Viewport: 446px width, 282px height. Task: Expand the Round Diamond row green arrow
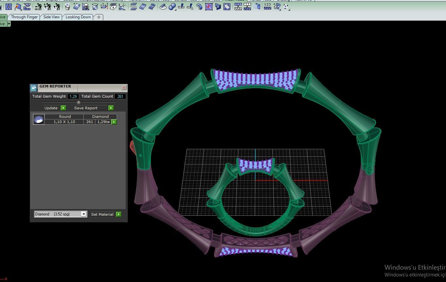114,122
